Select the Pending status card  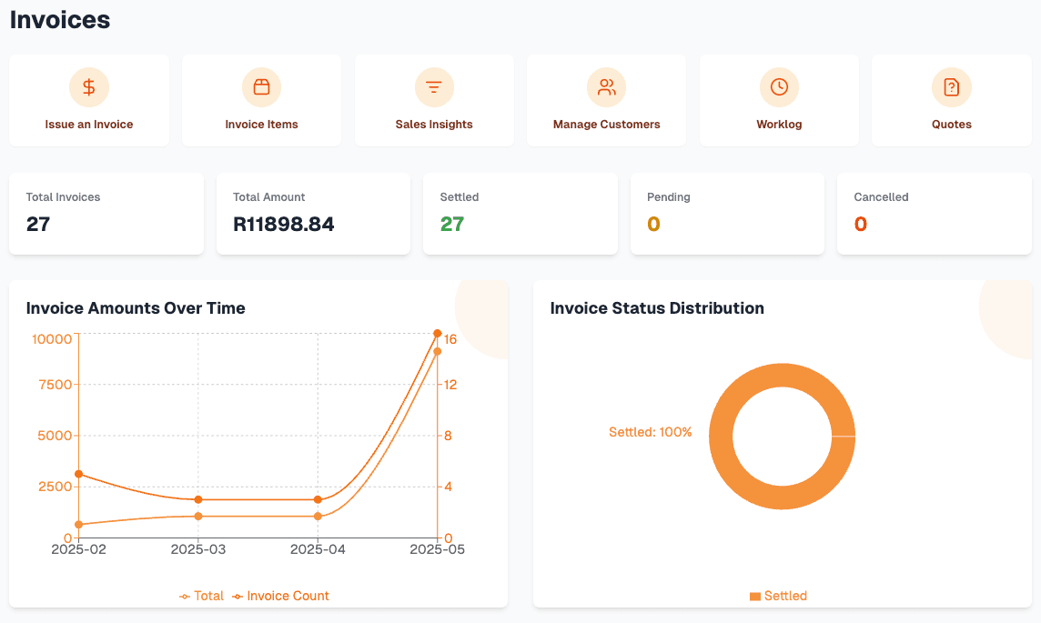pyautogui.click(x=727, y=213)
